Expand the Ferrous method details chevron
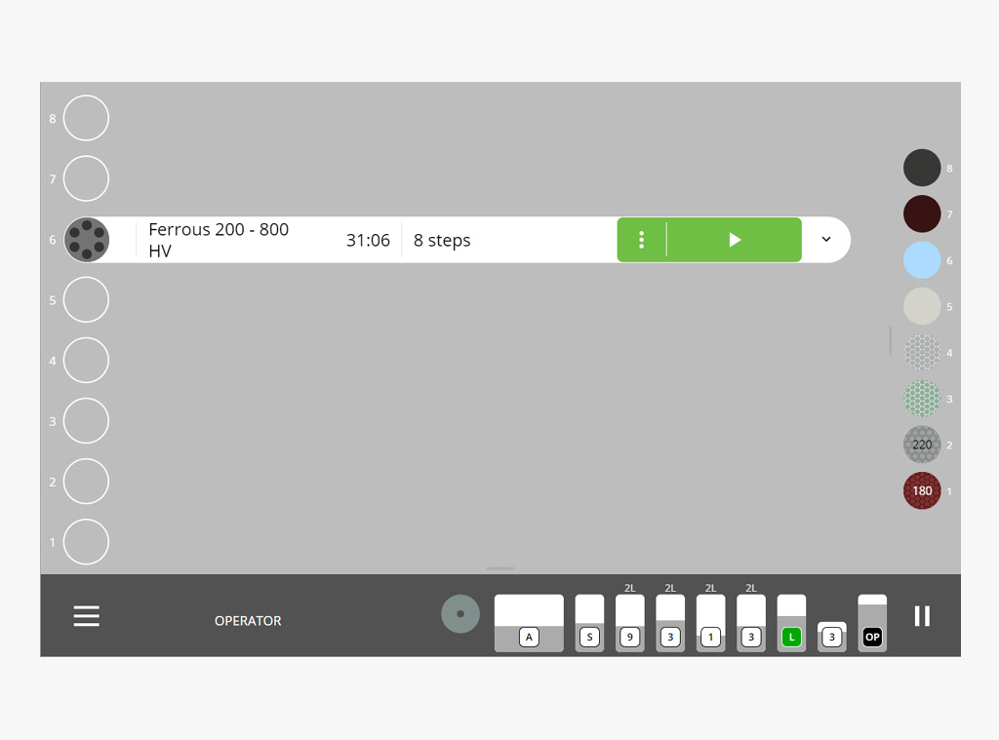This screenshot has width=999, height=740. click(826, 240)
